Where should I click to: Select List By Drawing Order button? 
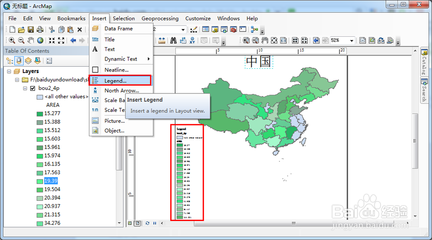[10, 61]
